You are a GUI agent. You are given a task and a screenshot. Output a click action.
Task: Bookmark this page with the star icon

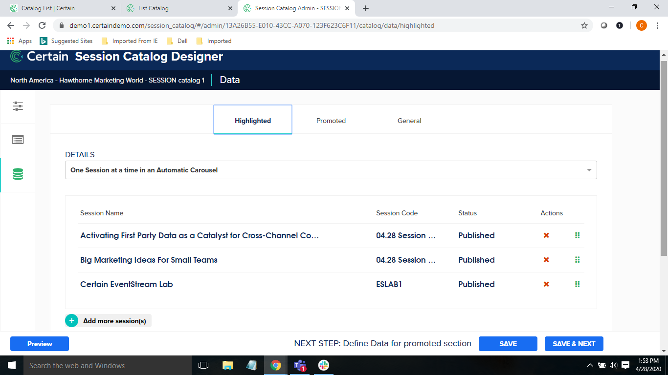584,25
